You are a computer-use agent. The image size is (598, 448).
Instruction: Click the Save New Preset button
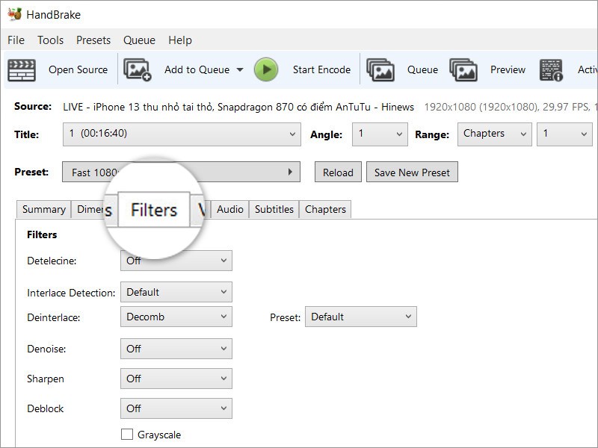(412, 172)
